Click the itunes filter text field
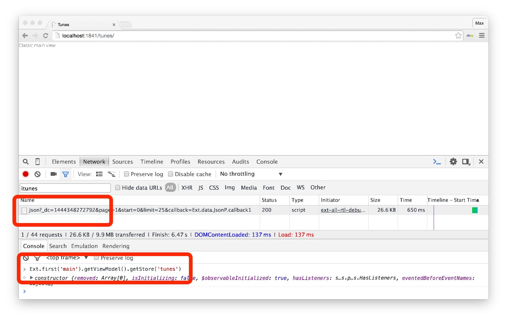The width and height of the screenshot is (507, 321). tap(65, 188)
